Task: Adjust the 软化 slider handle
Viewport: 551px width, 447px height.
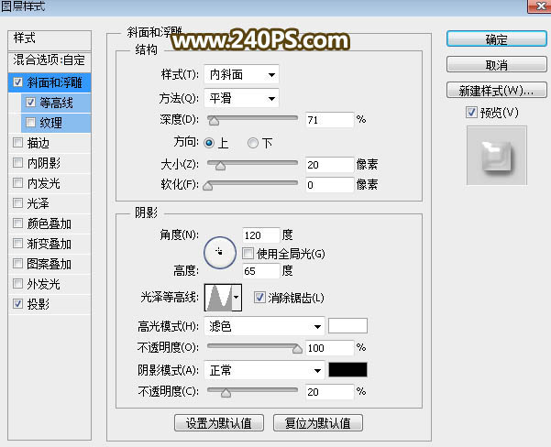Action: pos(208,186)
